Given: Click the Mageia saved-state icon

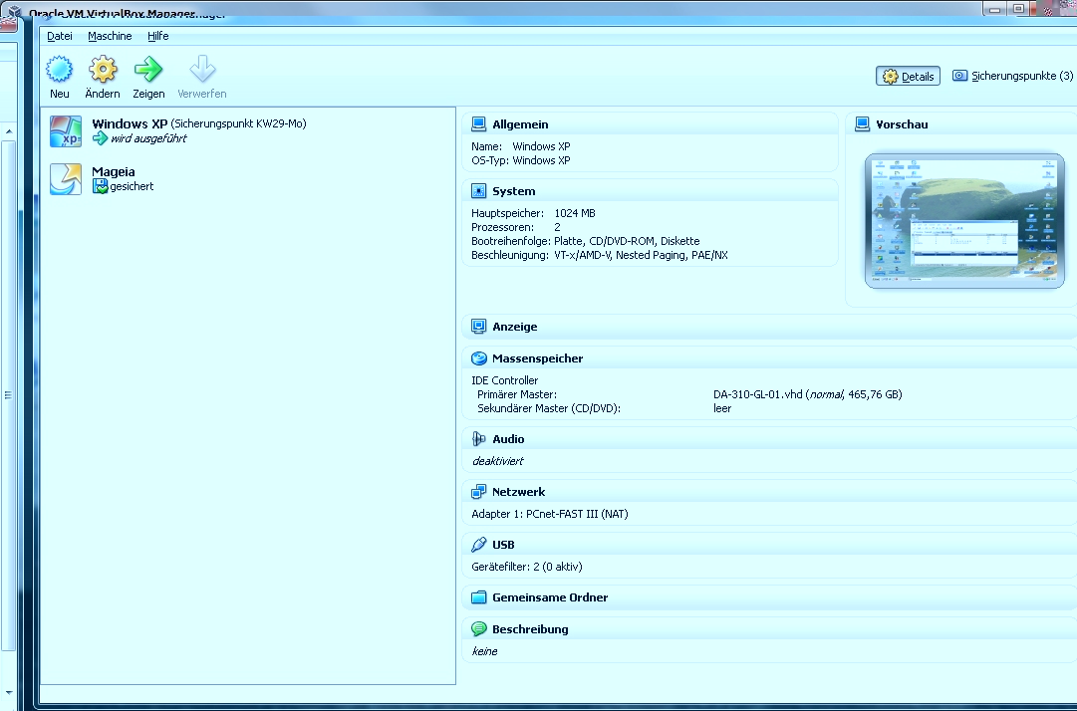Looking at the screenshot, I should pos(101,186).
